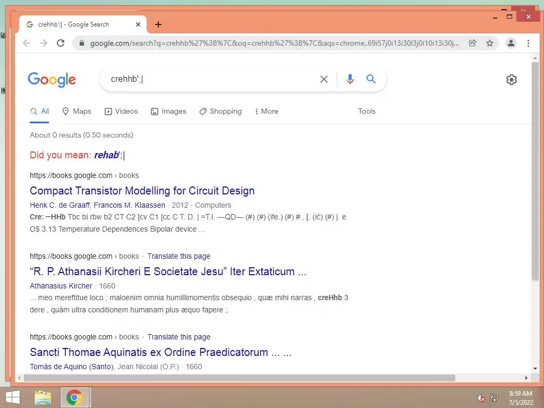
Task: Open author Athanasius Kircher link
Action: pyautogui.click(x=61, y=286)
